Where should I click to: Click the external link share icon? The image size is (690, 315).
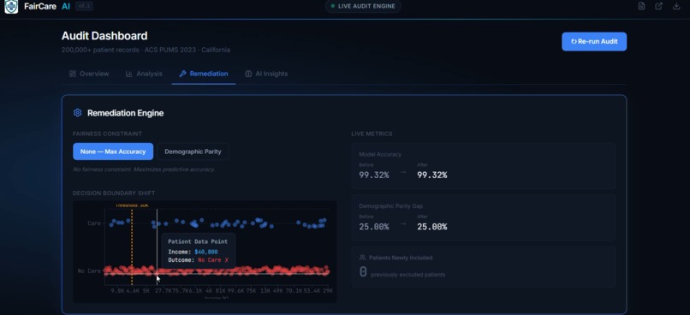[x=659, y=6]
